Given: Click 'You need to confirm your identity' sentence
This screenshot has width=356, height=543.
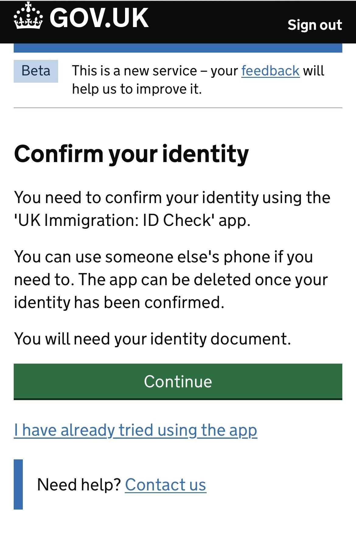Looking at the screenshot, I should (x=172, y=198).
